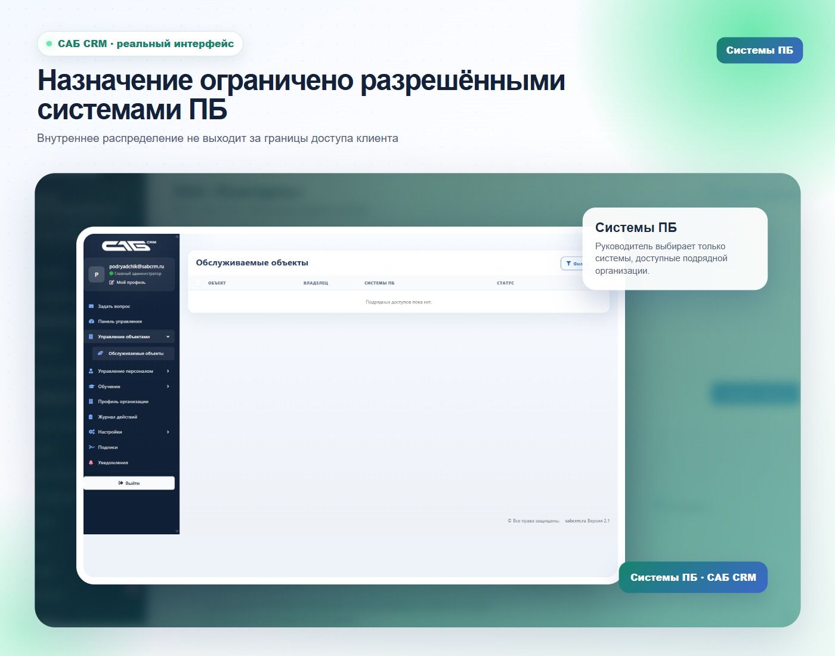The width and height of the screenshot is (835, 656).
Task: Click the СИСТЕМЫ ПБ column header
Action: pyautogui.click(x=379, y=283)
